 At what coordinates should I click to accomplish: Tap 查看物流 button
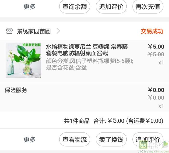click(x=75, y=139)
